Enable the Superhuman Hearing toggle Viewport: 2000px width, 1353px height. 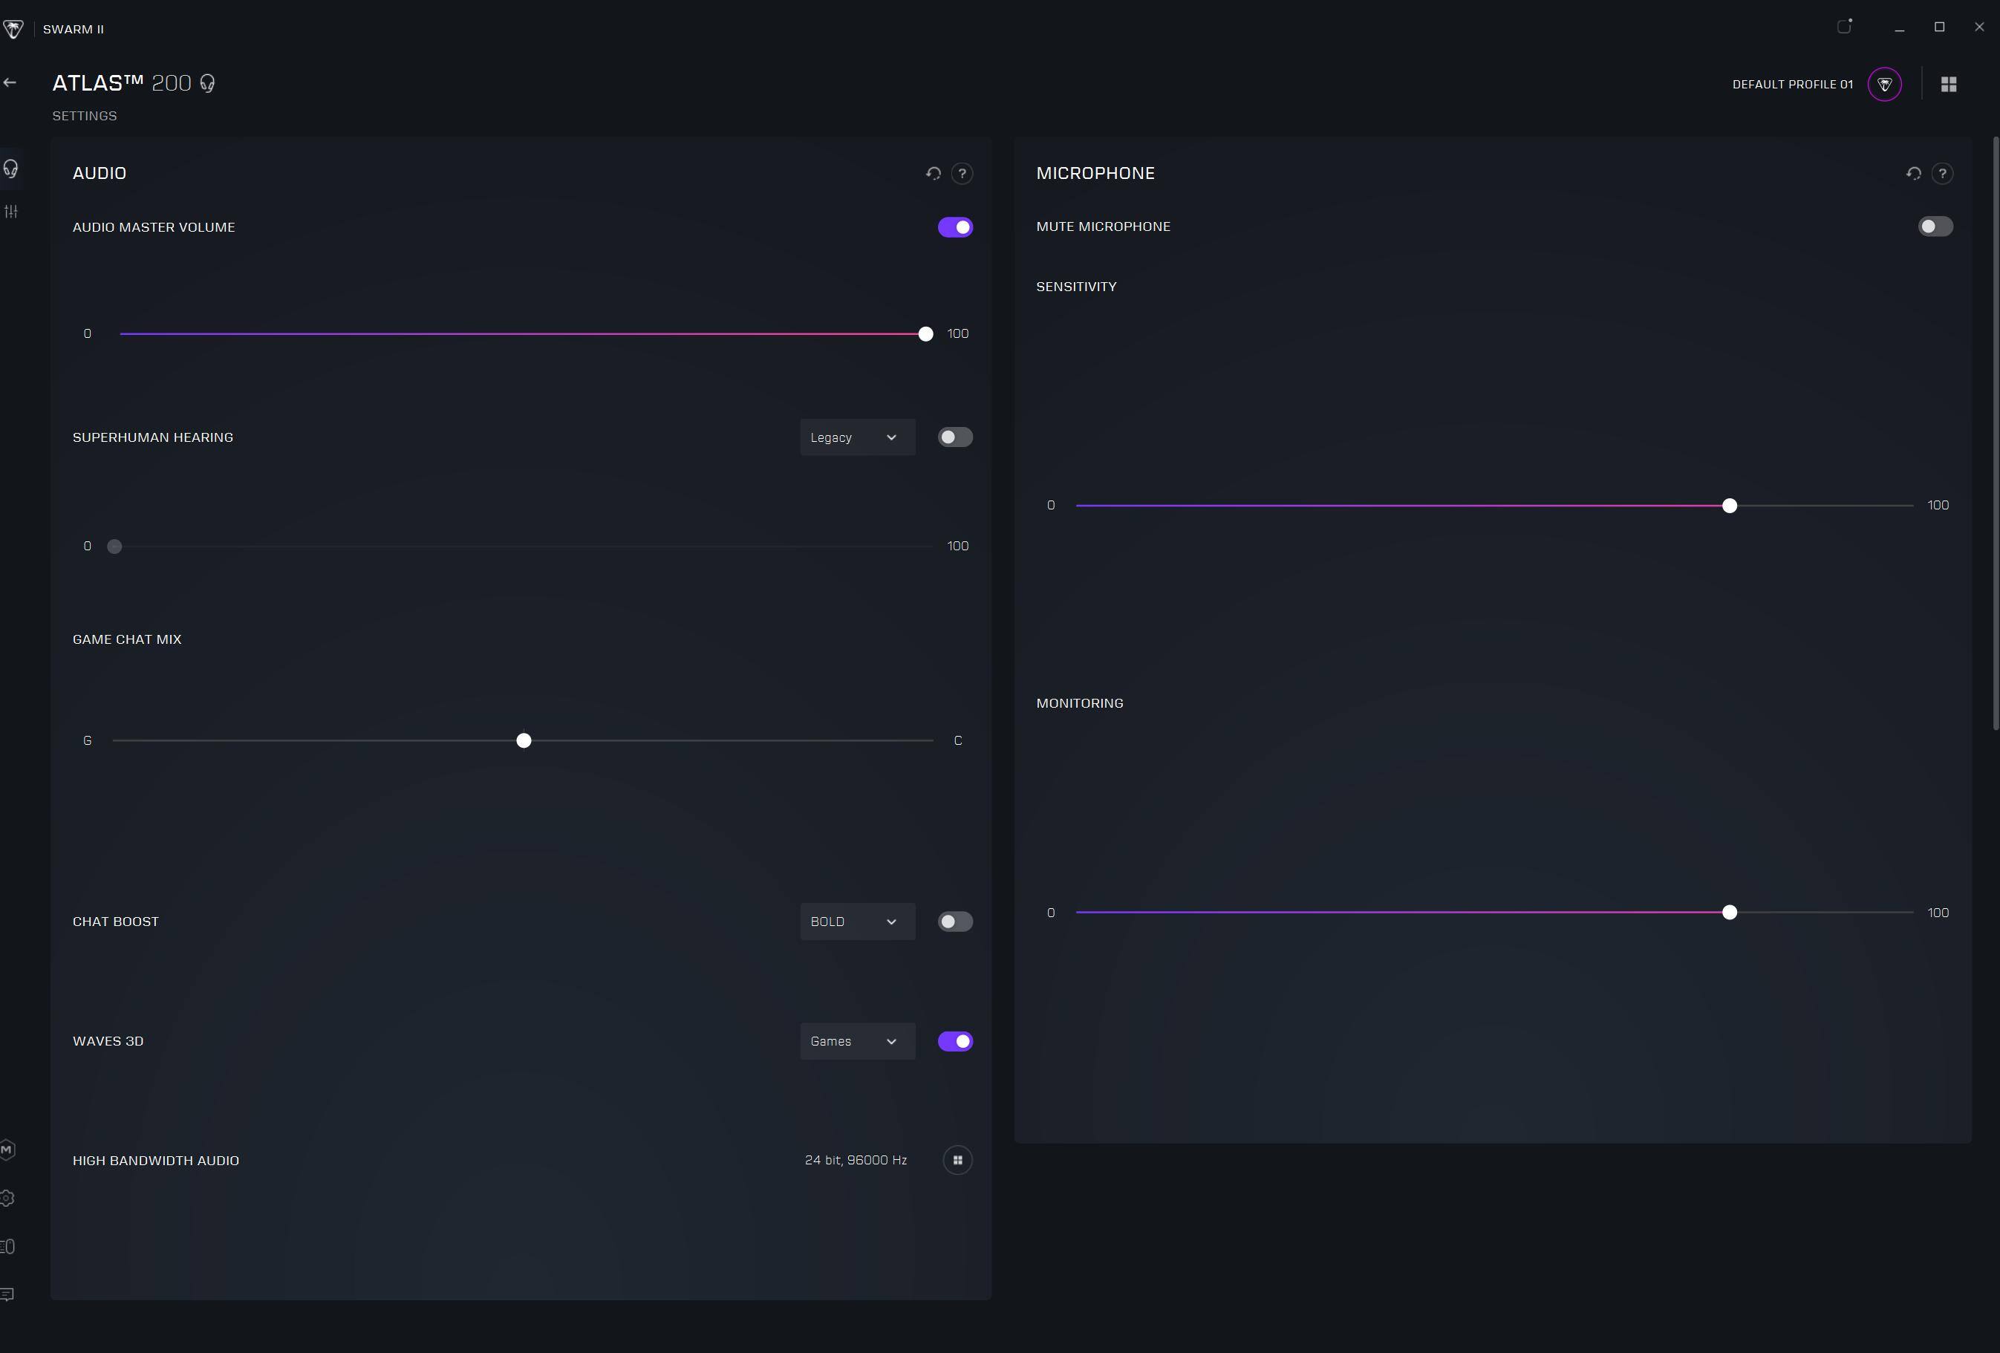point(955,437)
